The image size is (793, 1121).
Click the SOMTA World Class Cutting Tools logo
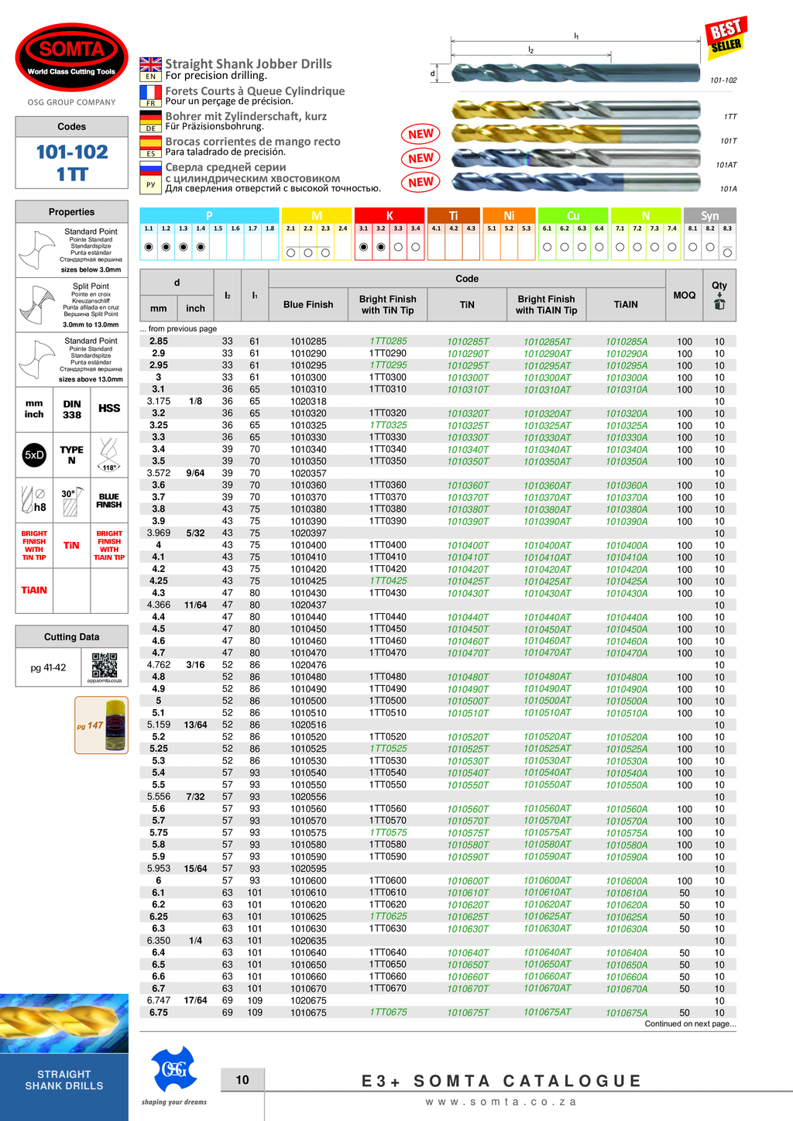click(71, 57)
